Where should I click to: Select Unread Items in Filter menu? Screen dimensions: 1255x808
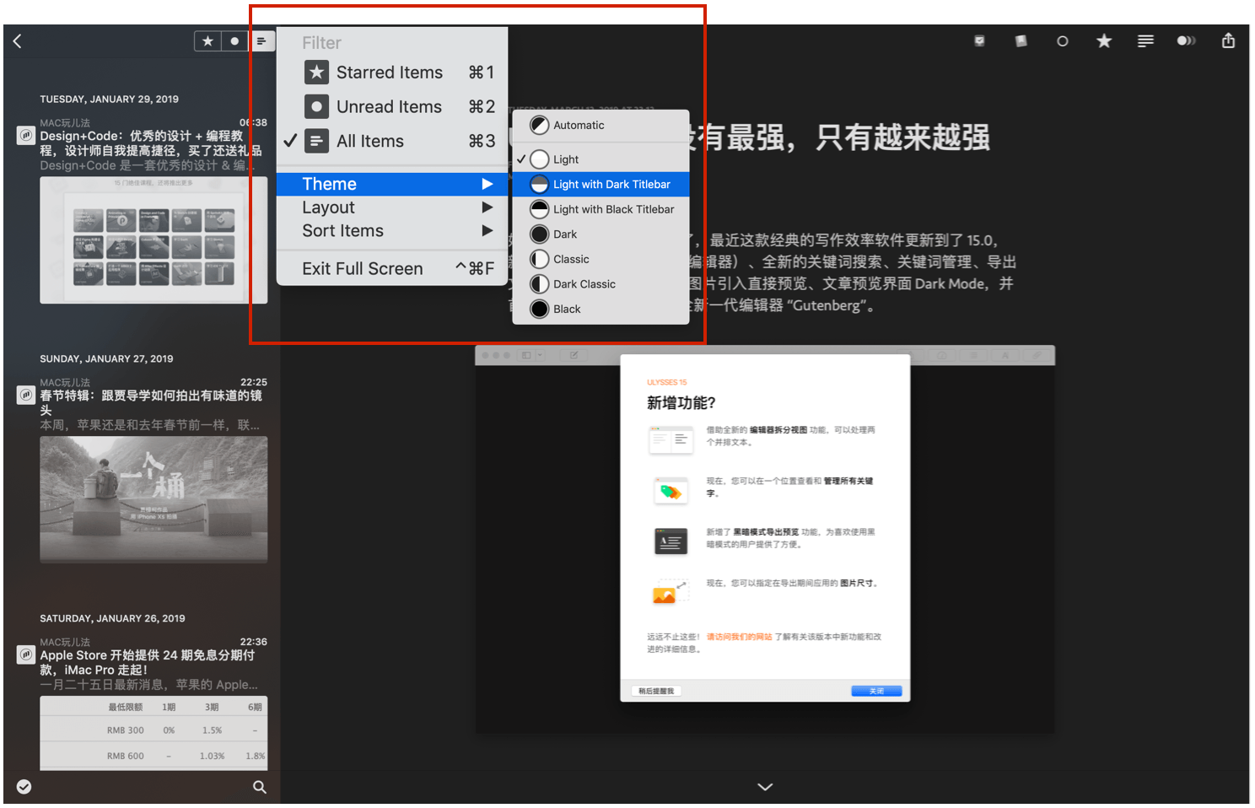[392, 107]
